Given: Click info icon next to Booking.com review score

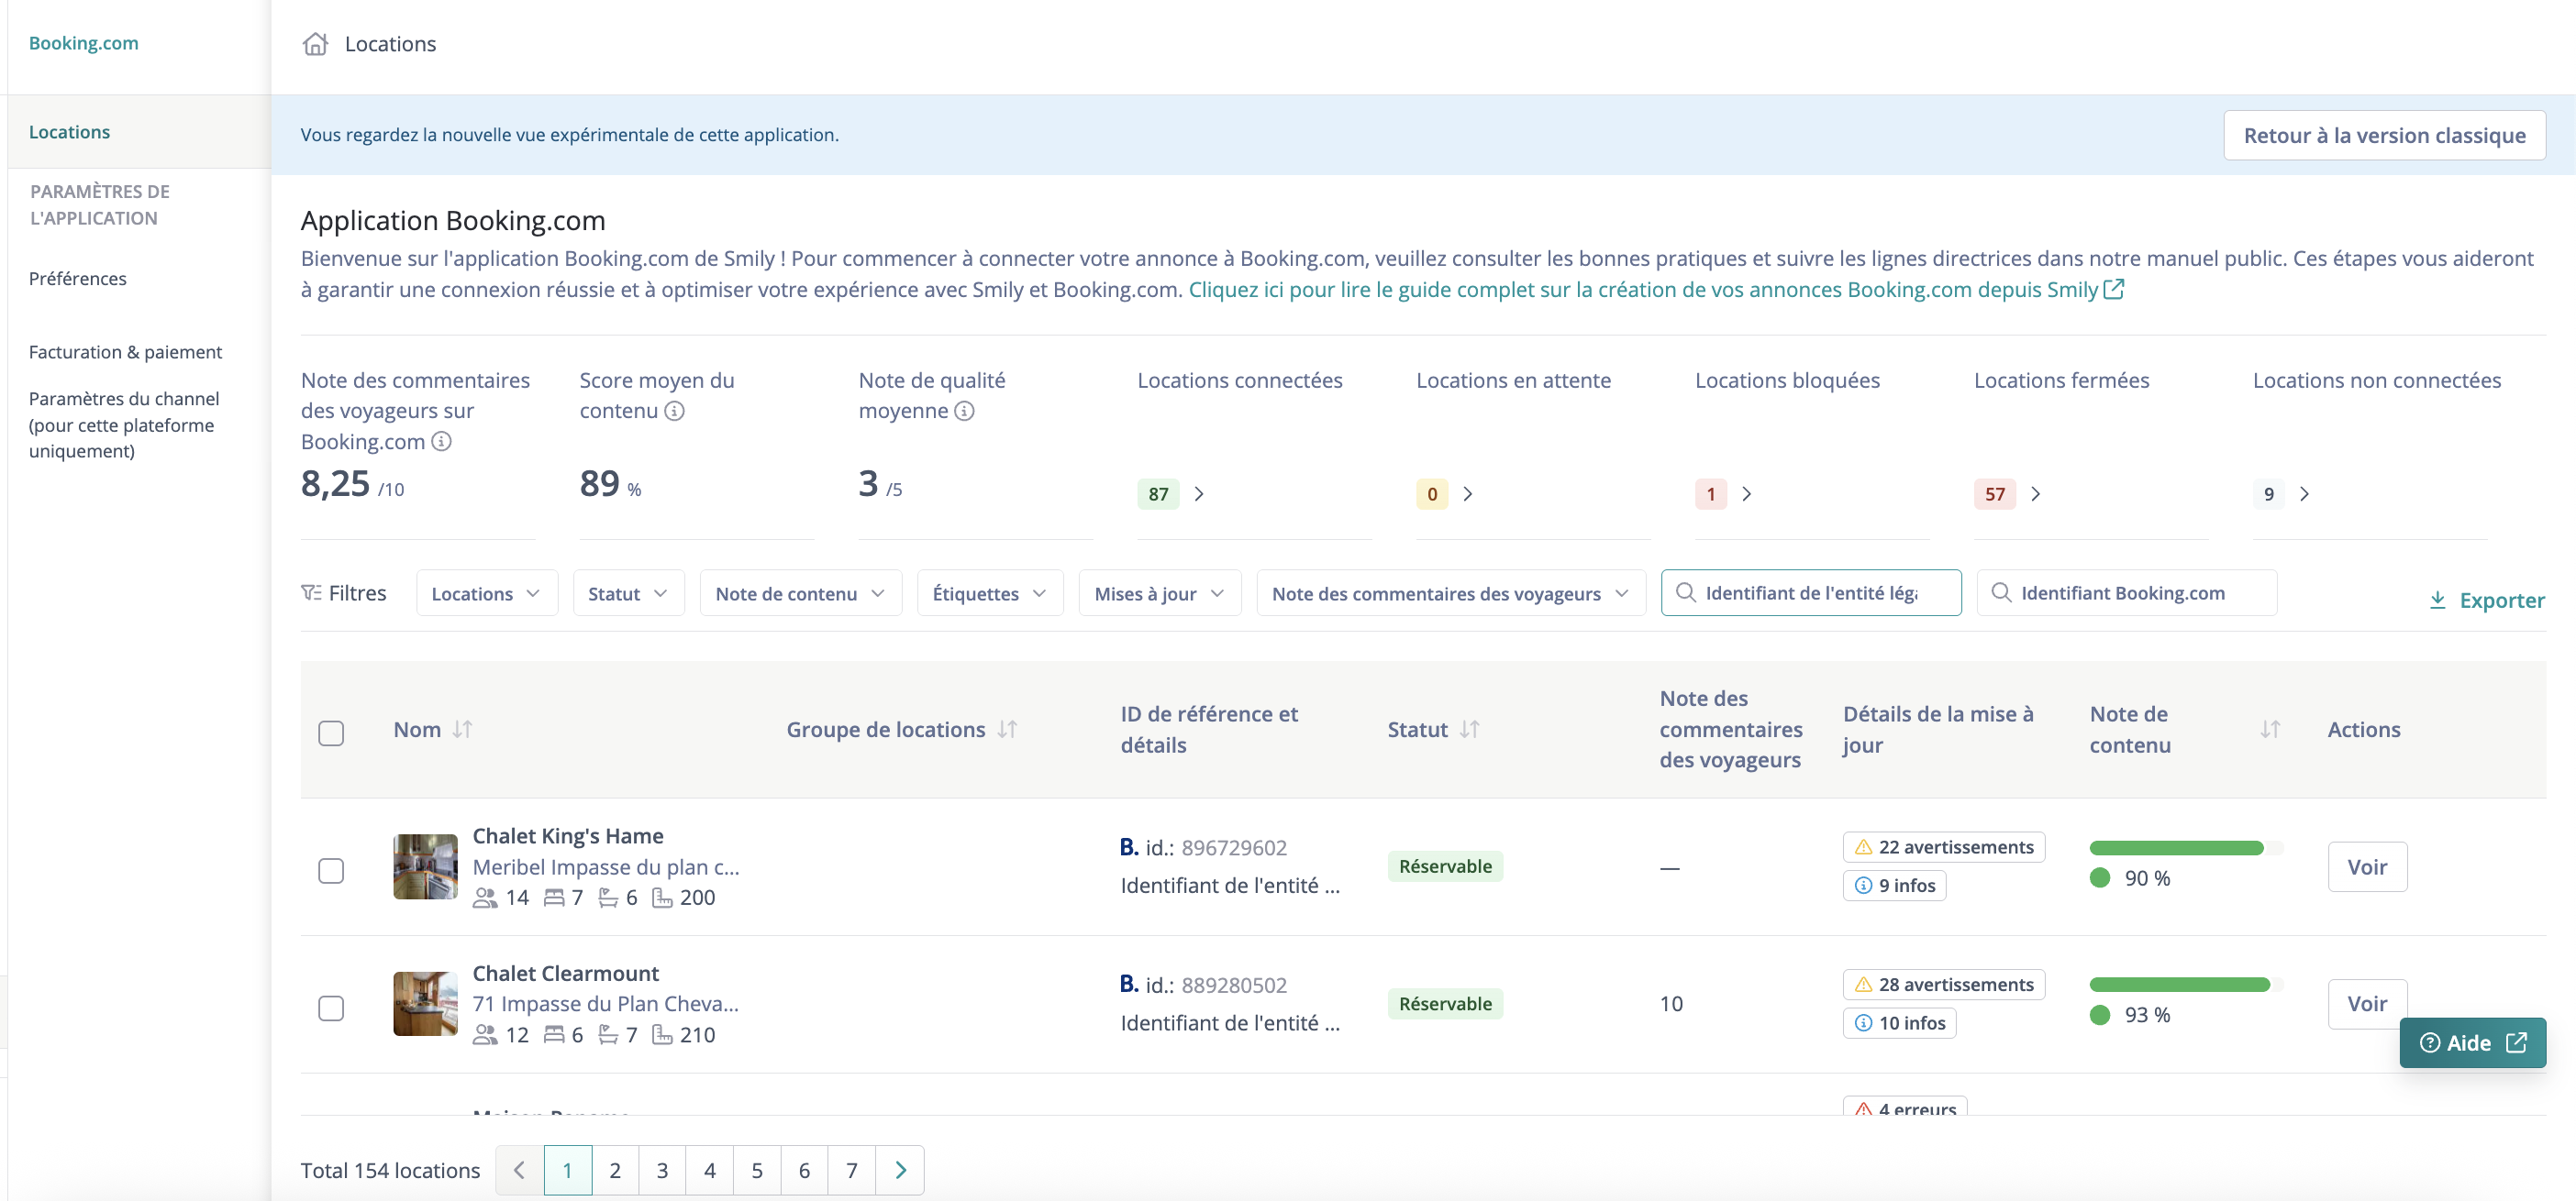Looking at the screenshot, I should [x=441, y=442].
